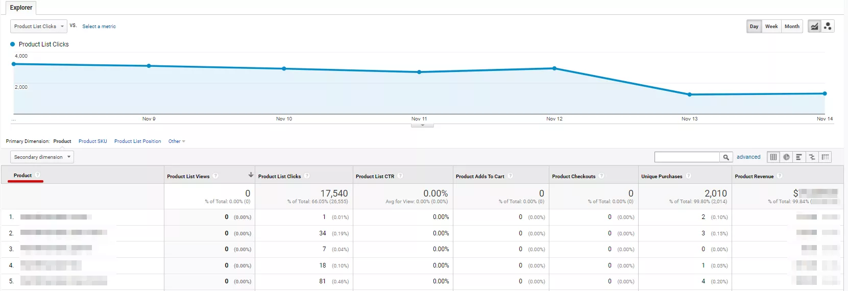The image size is (848, 291).
Task: Sort by the Product column header
Action: [x=22, y=175]
